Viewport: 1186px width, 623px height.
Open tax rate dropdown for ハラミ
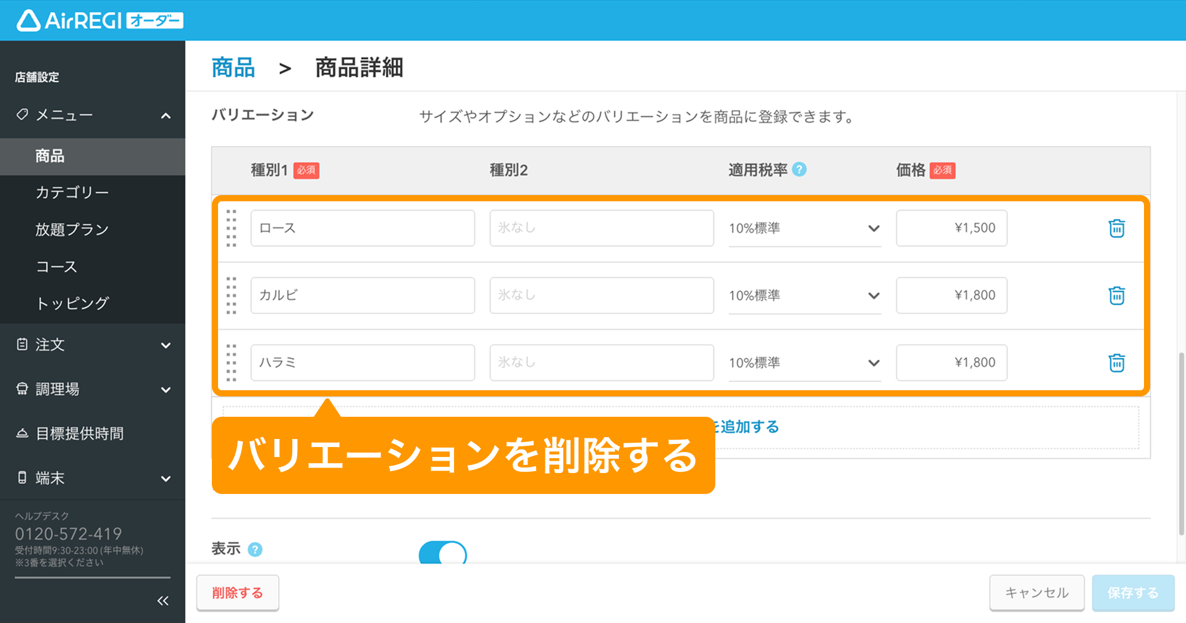805,363
